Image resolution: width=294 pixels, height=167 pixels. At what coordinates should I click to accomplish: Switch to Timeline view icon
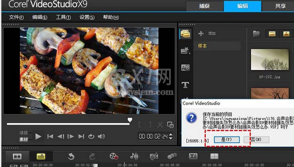pyautogui.click(x=41, y=156)
